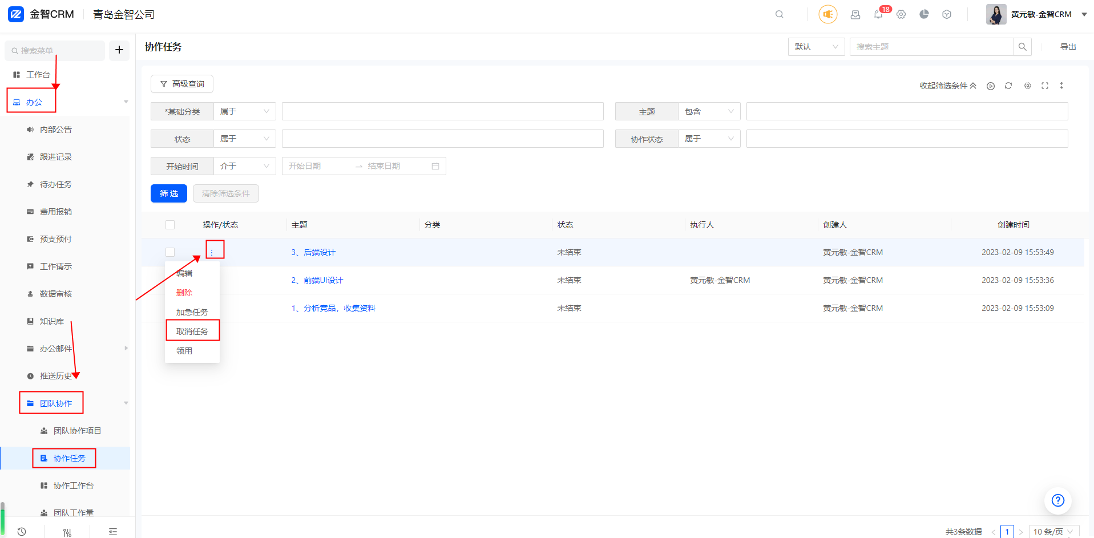
Task: Open 基础分类 operator dropdown 属于
Action: tap(245, 111)
